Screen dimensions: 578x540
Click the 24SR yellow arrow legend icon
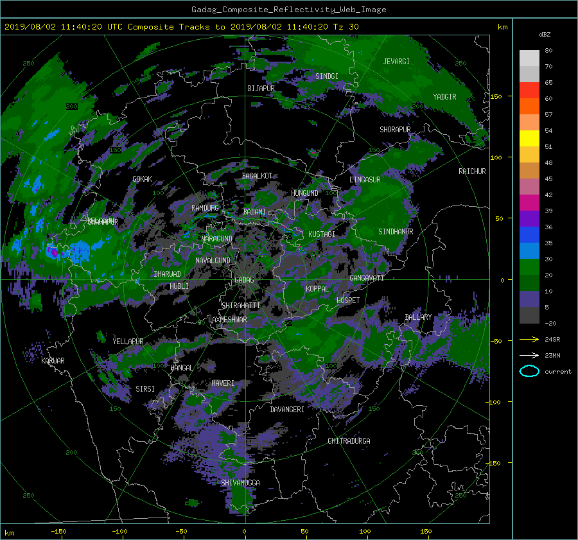click(x=529, y=339)
